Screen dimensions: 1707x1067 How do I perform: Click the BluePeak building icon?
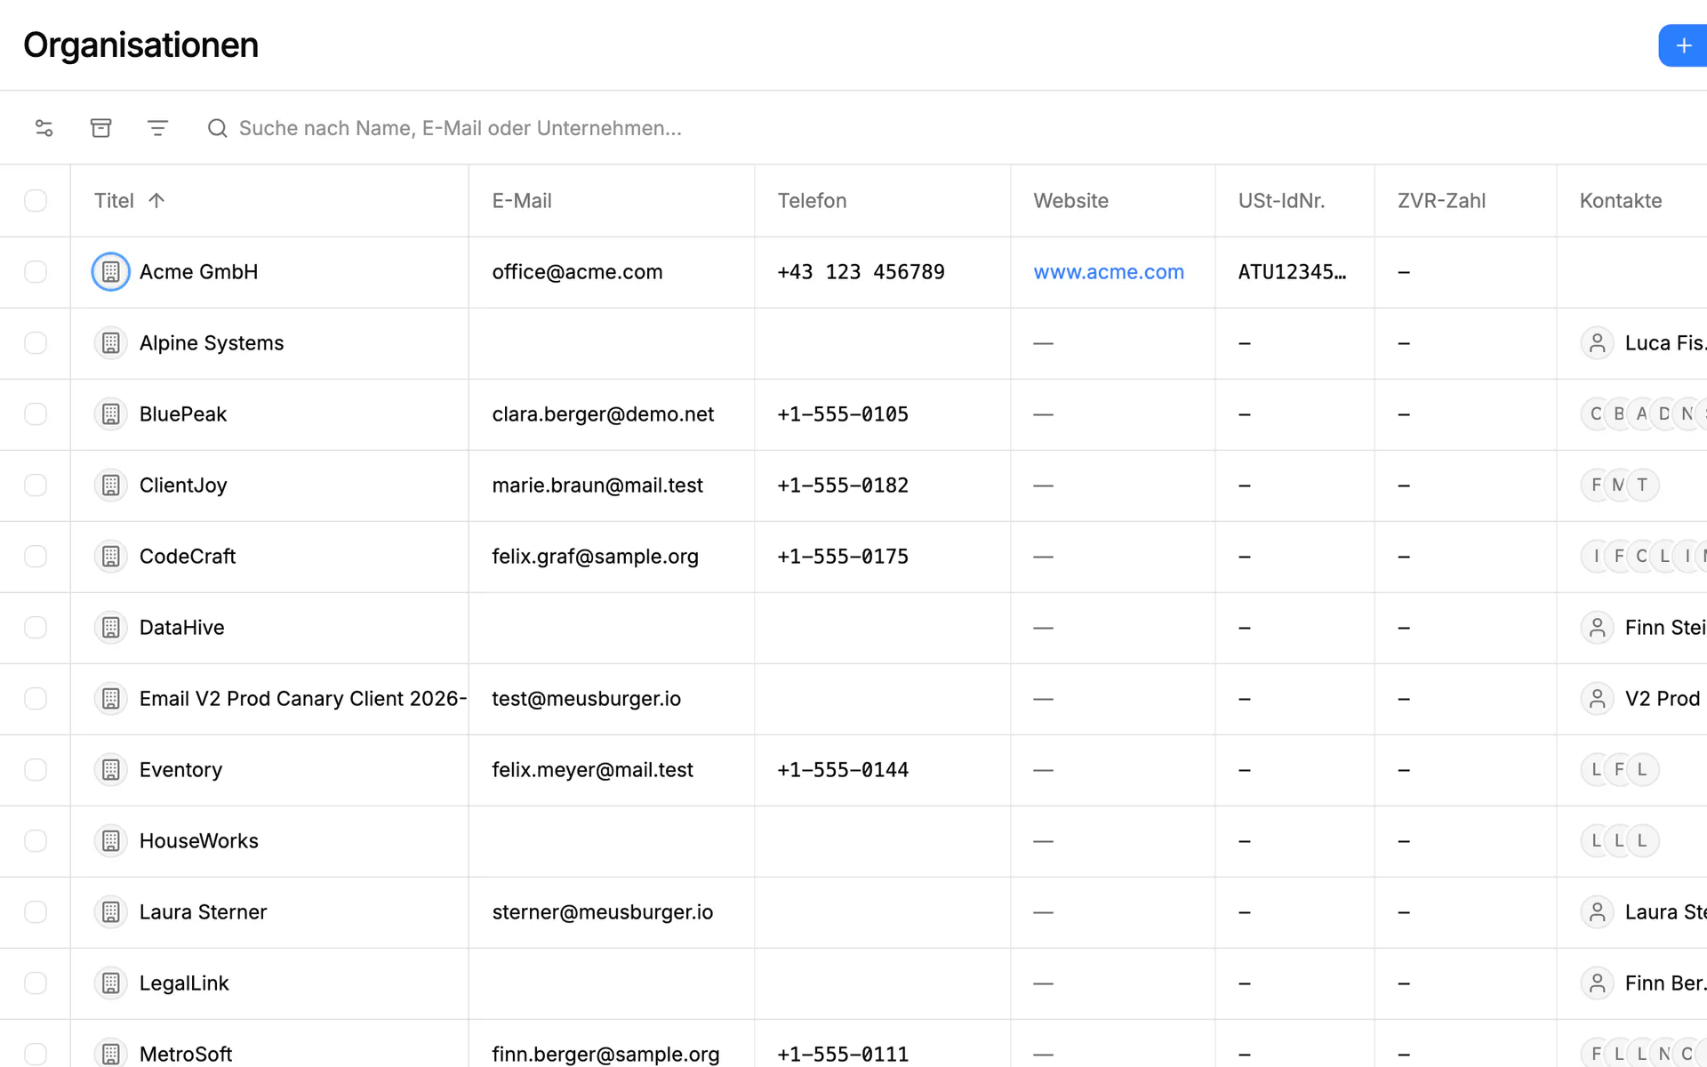(x=111, y=414)
